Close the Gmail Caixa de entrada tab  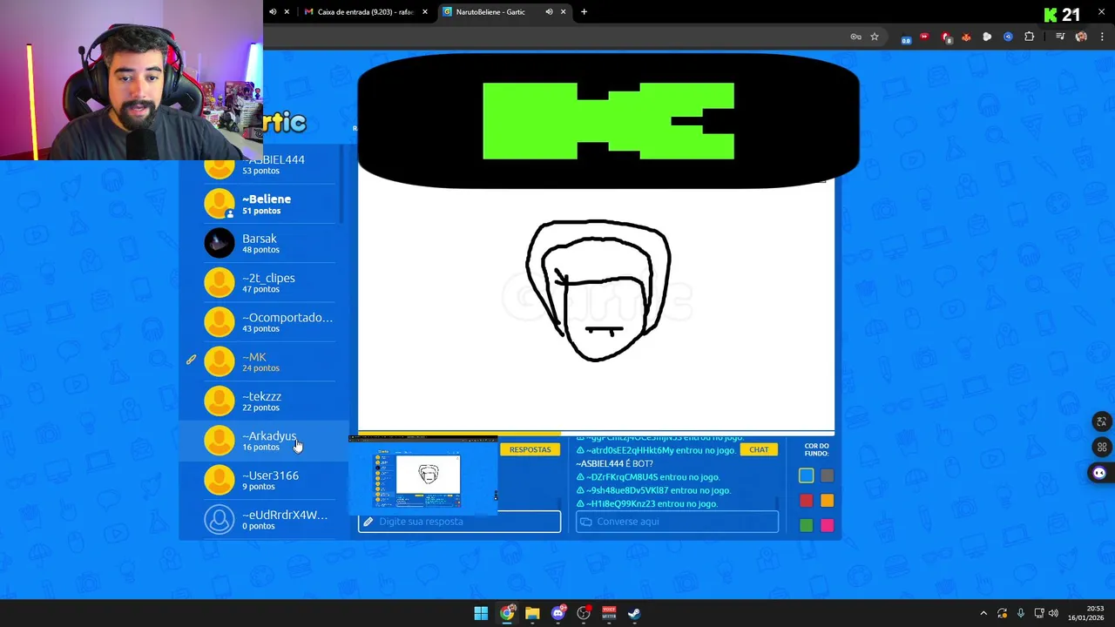pos(425,12)
